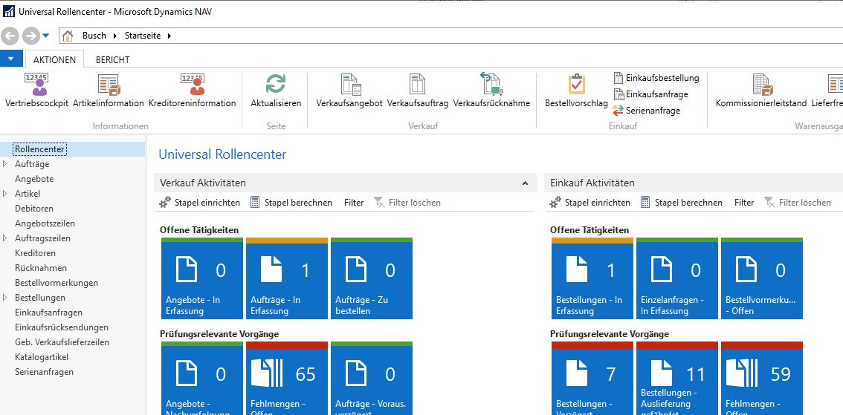Open the Bestellungen - In Erfassung tile

tap(592, 278)
